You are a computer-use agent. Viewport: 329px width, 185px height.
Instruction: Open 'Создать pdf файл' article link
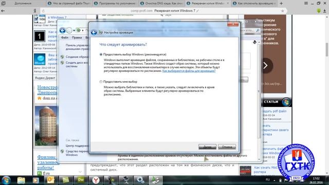275,111
